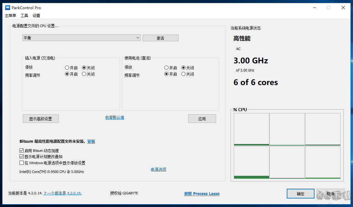353x207 pixels.
Task: Click the 激活 button to activate profile
Action: click(160, 37)
